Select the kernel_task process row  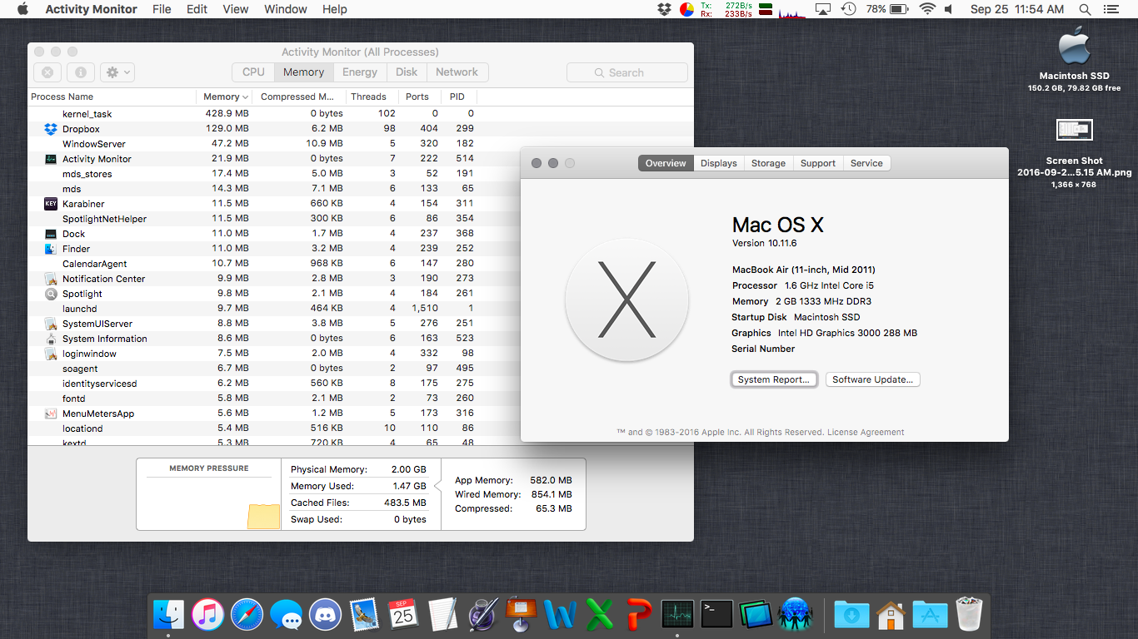tap(360, 113)
